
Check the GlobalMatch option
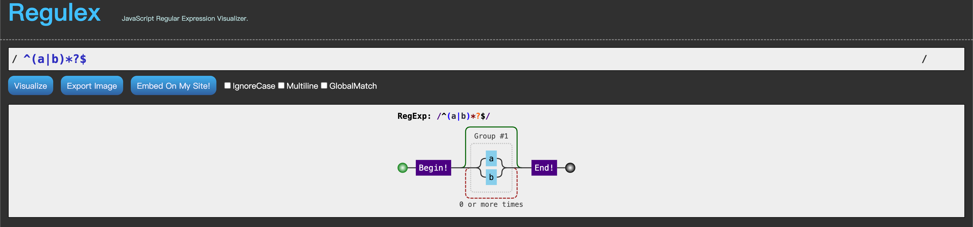coord(324,86)
